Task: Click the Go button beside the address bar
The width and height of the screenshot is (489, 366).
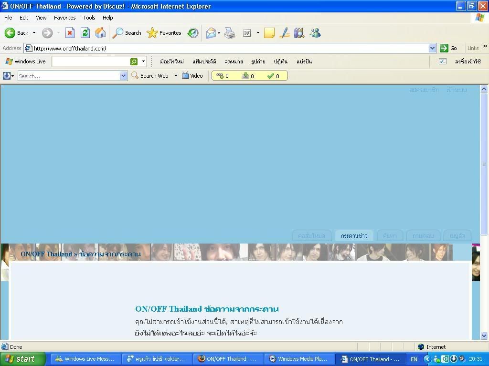Action: (448, 48)
